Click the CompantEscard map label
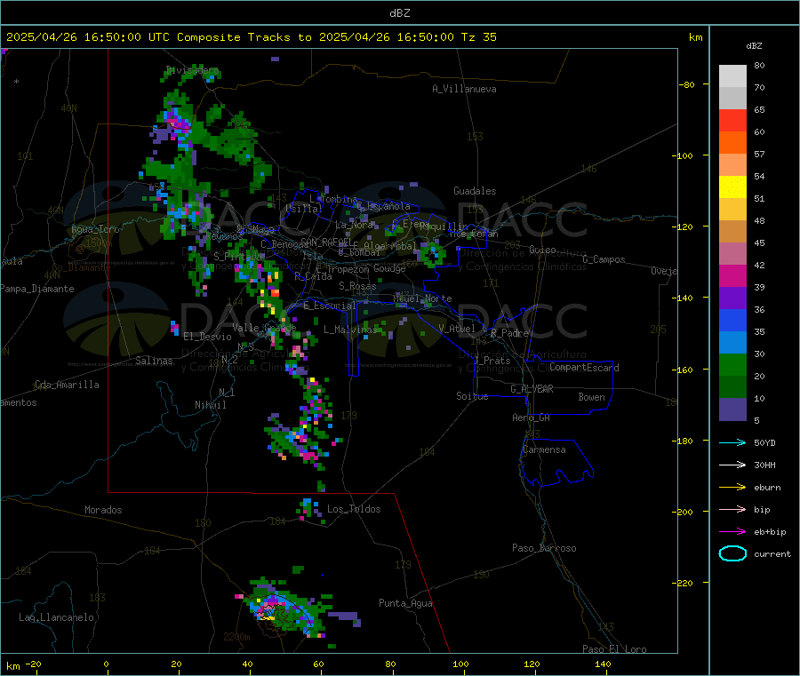The height and width of the screenshot is (676, 800). (584, 367)
